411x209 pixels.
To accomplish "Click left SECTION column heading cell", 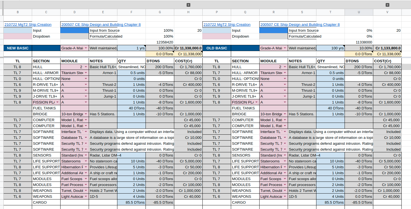I will pos(46,61).
